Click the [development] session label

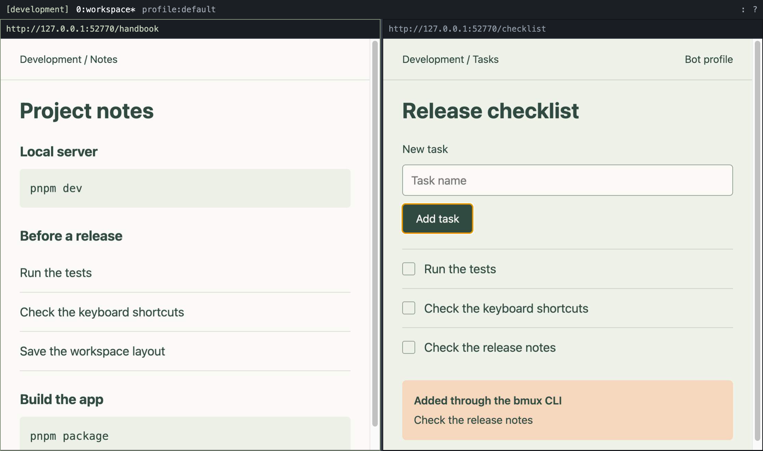(37, 9)
